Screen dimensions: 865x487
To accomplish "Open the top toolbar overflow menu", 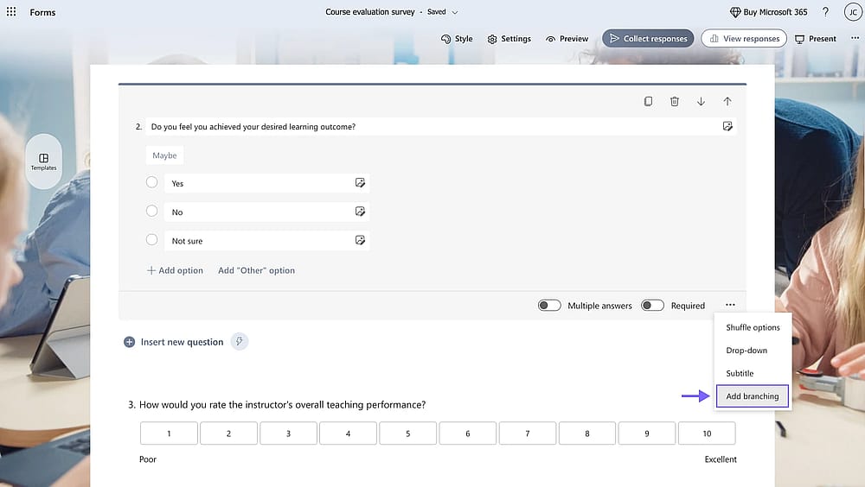I will (x=855, y=38).
